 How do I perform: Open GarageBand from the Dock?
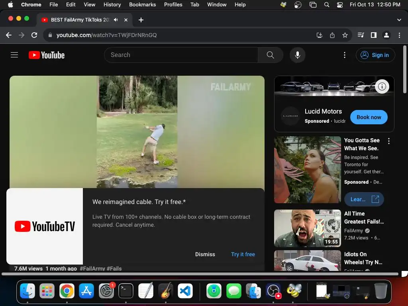165,290
